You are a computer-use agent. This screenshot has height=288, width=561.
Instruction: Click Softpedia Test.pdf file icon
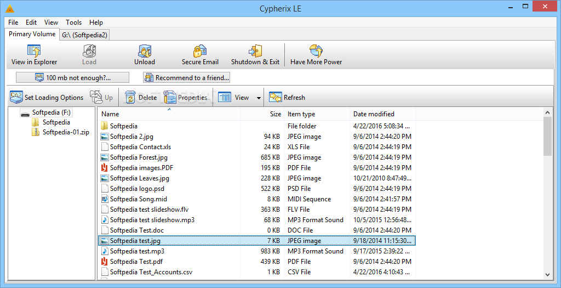105,262
